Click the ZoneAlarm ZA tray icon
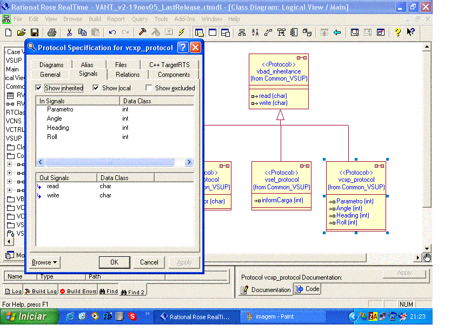Image resolution: width=464 pixels, height=331 pixels. (373, 316)
